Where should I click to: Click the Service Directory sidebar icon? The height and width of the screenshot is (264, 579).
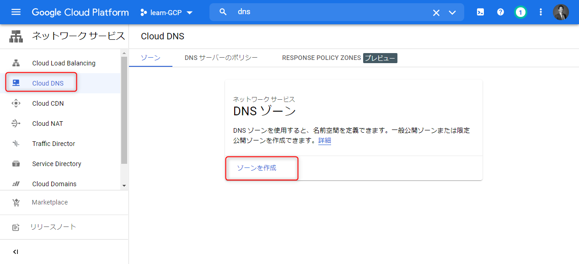[x=16, y=164]
